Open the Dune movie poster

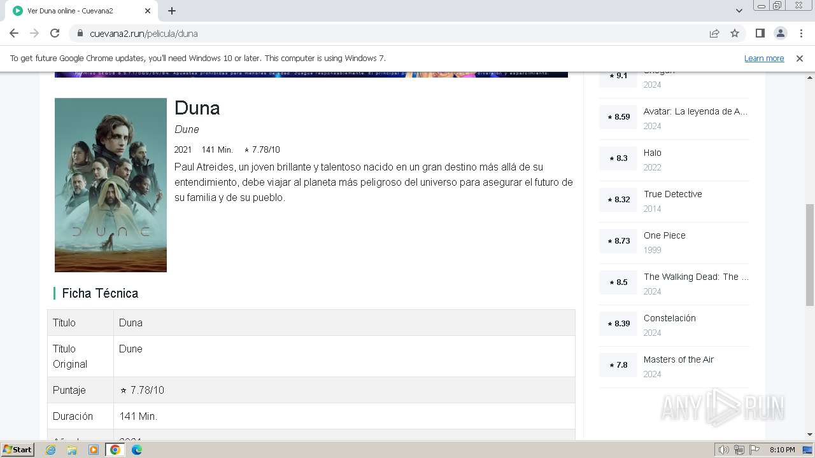click(111, 185)
